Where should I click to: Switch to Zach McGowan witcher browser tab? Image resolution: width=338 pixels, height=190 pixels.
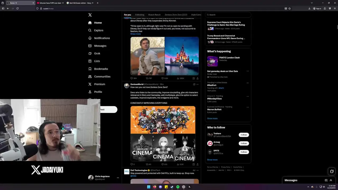click(x=80, y=3)
